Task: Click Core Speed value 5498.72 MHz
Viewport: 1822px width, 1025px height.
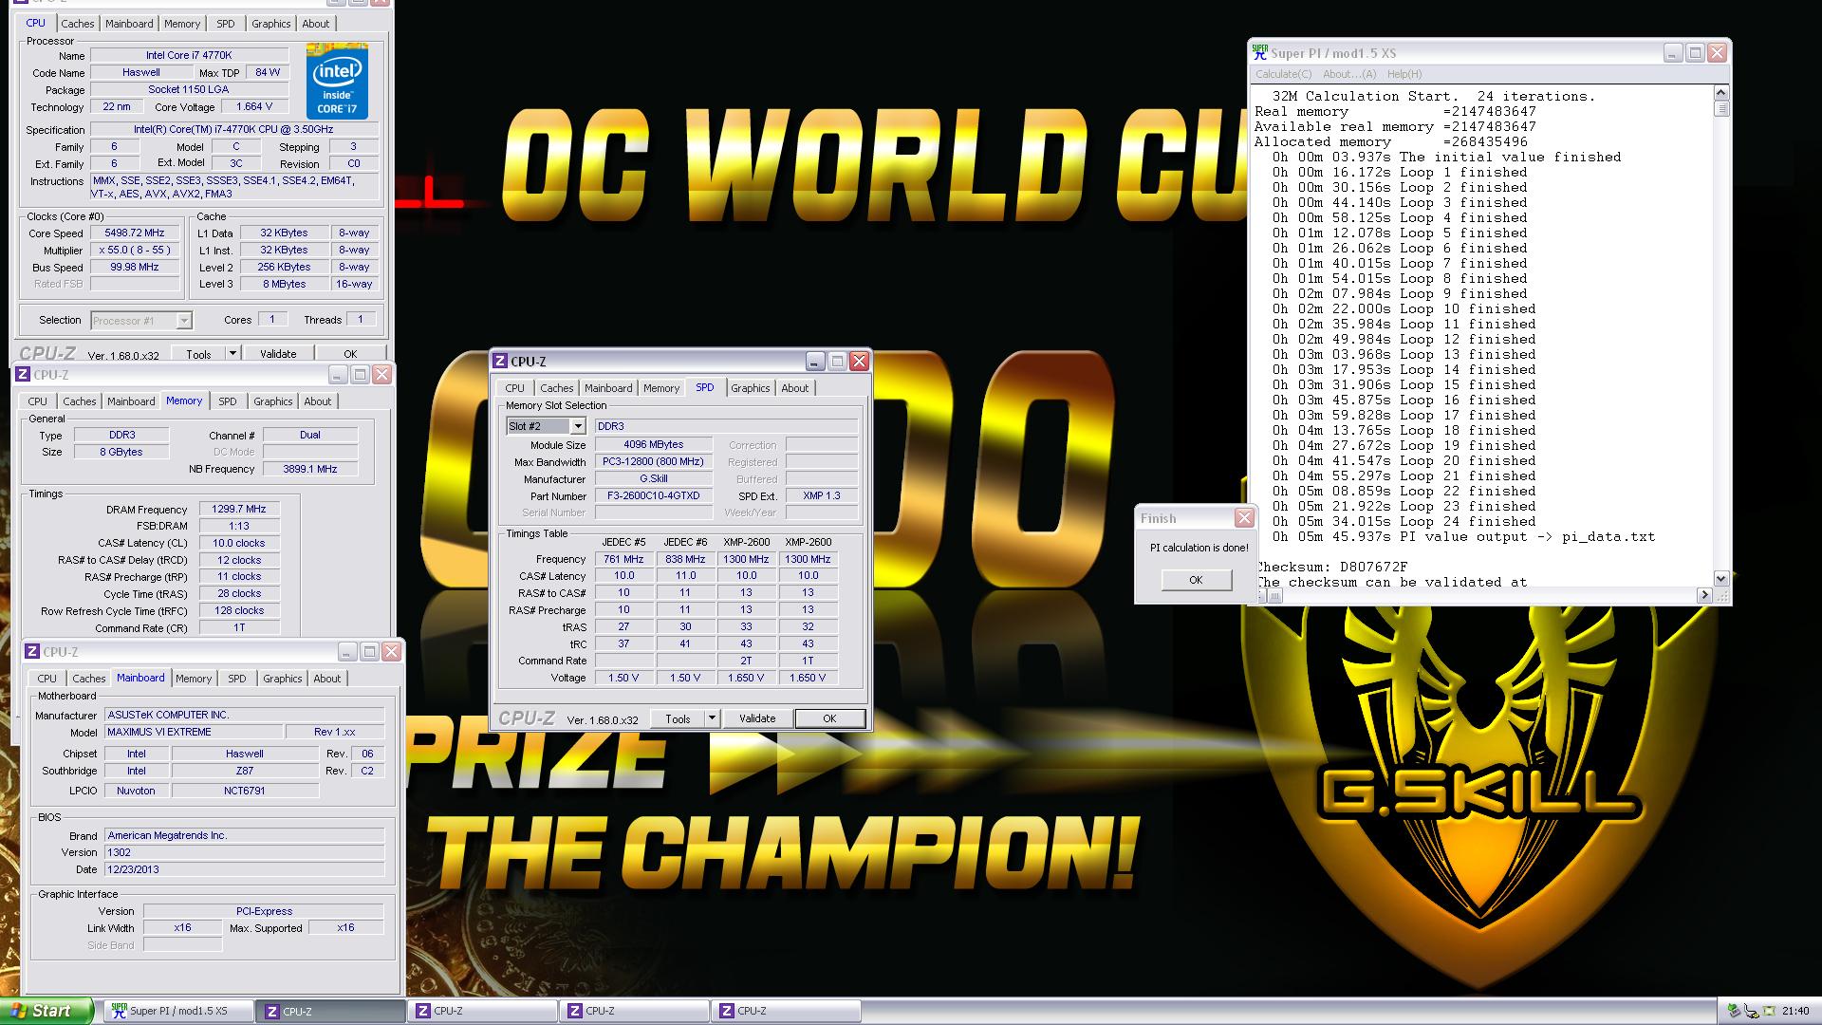Action: [x=136, y=233]
